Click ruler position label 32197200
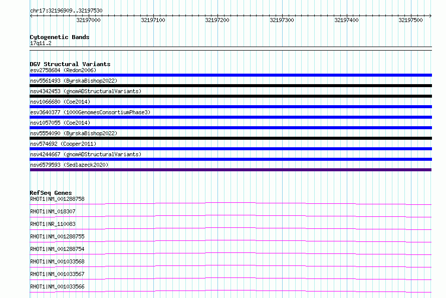The height and width of the screenshot is (298, 446). [217, 20]
